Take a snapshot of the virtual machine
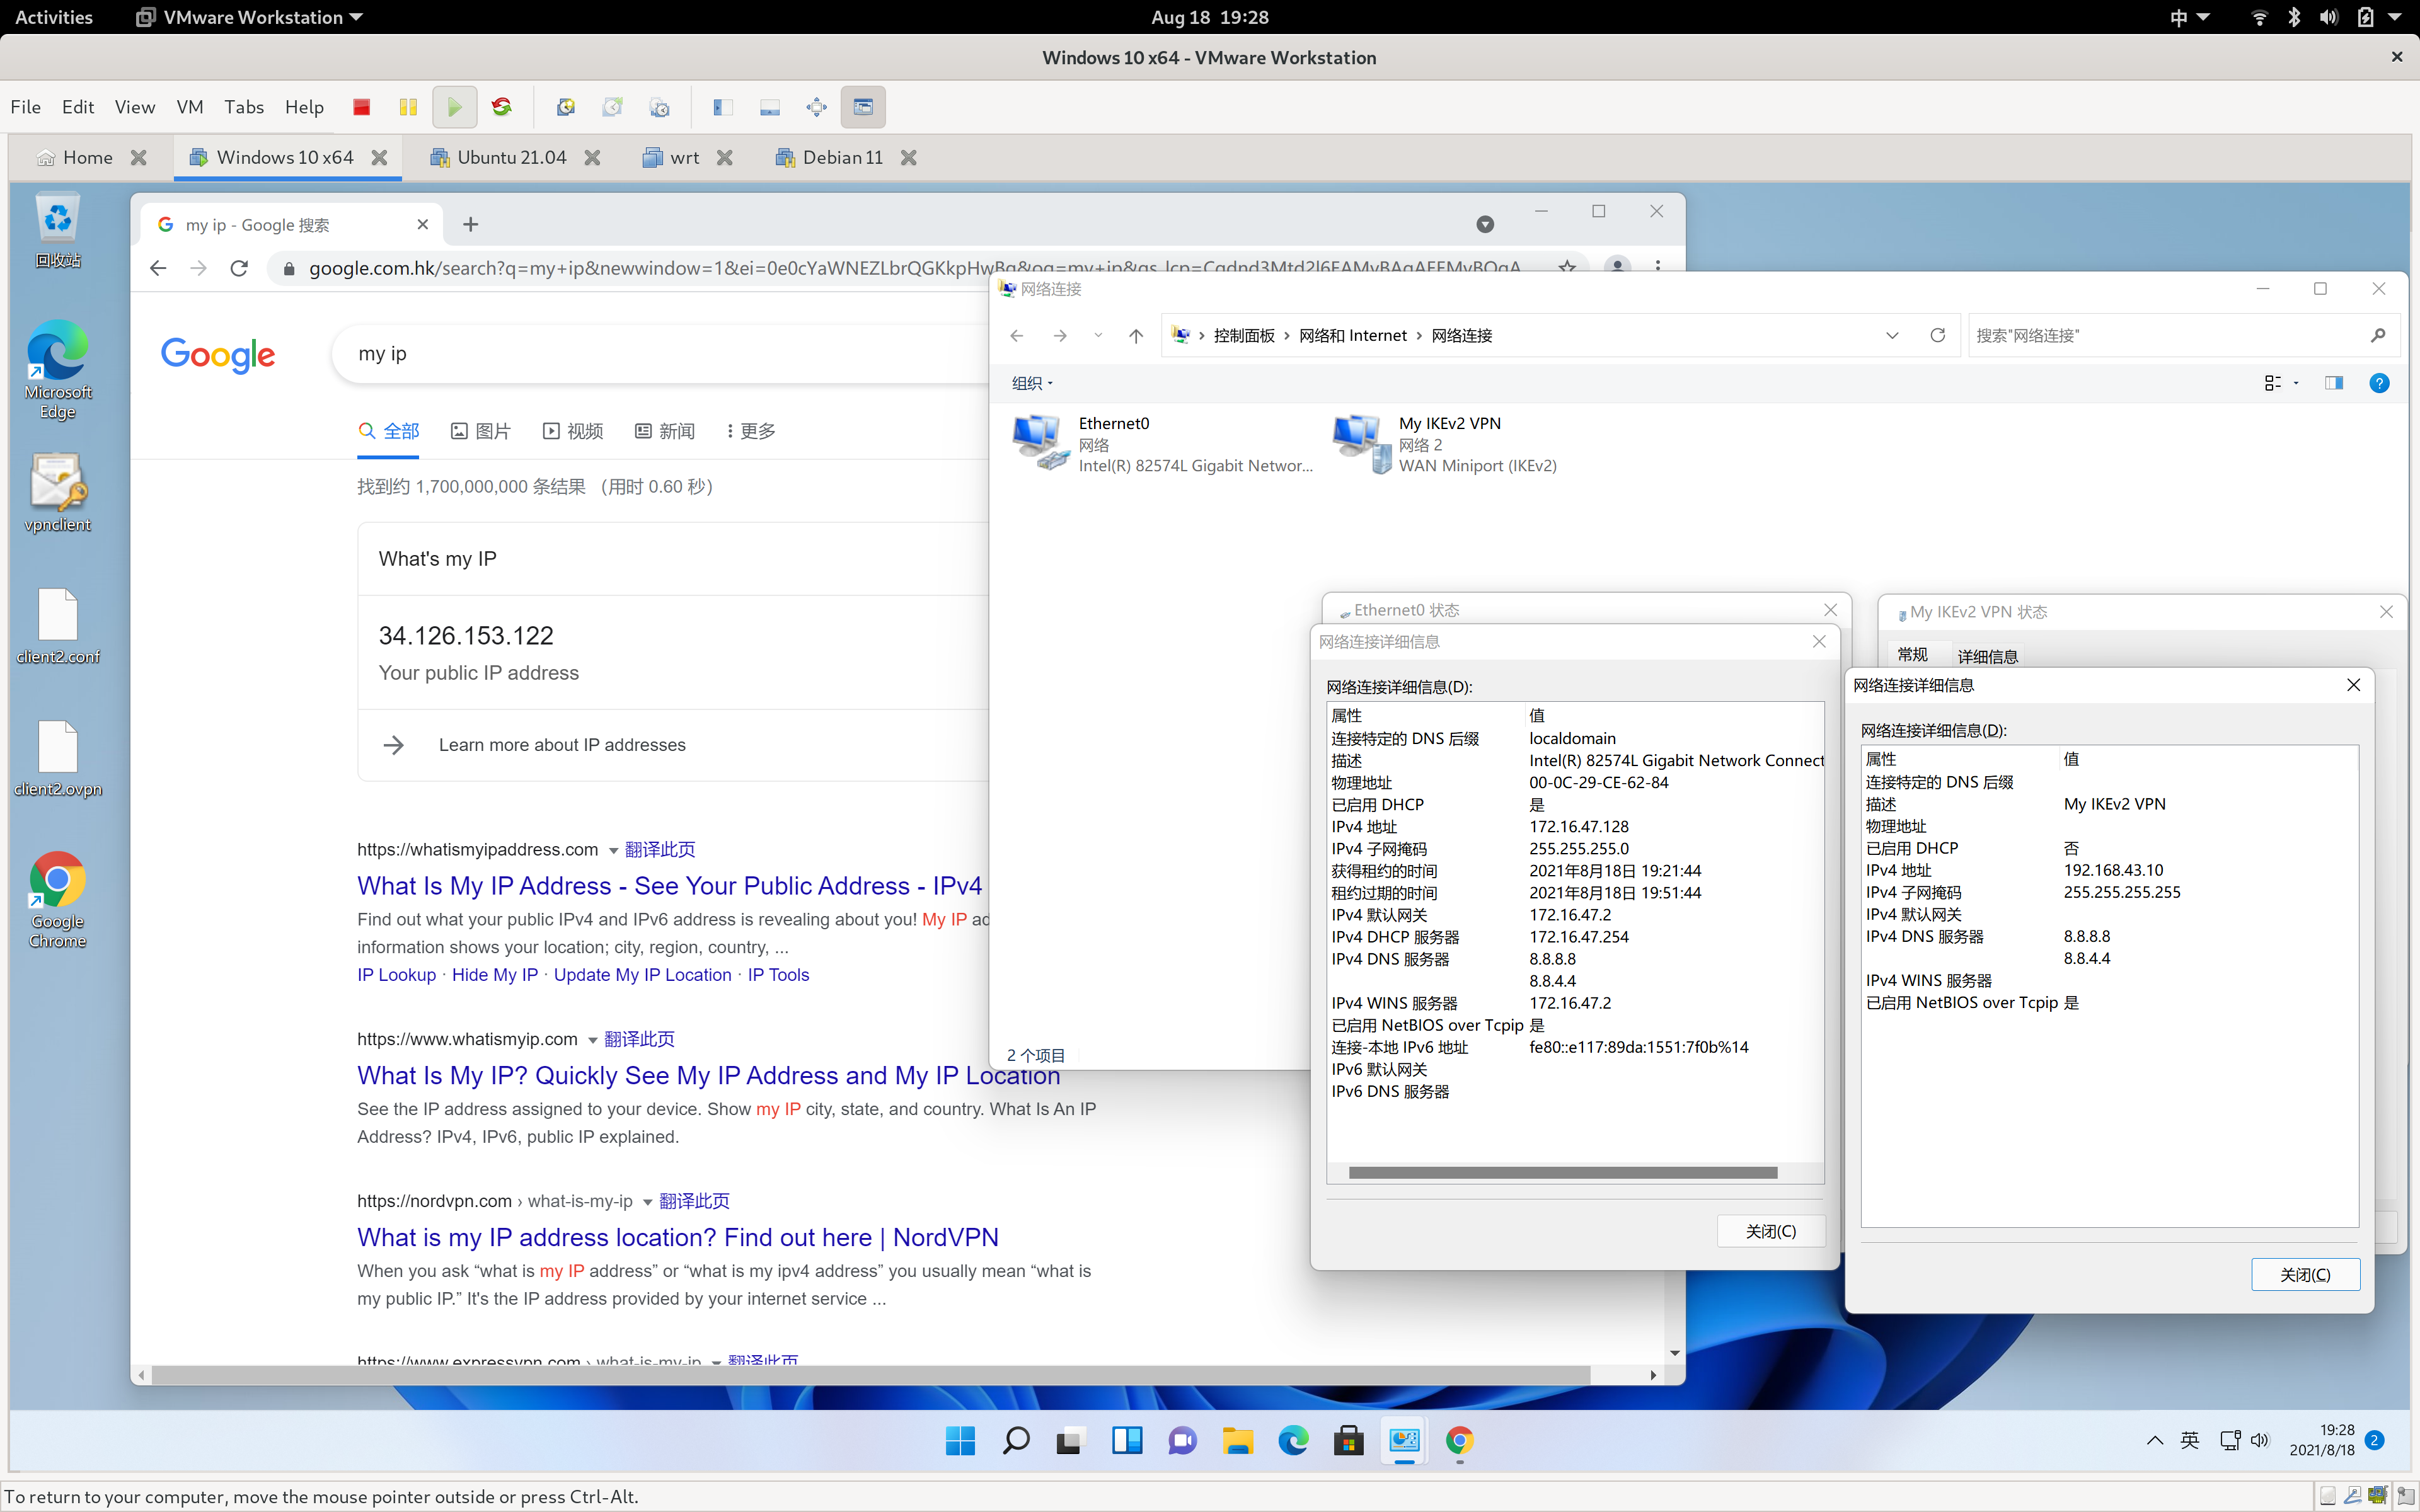Viewport: 2420px width, 1512px height. tap(566, 107)
